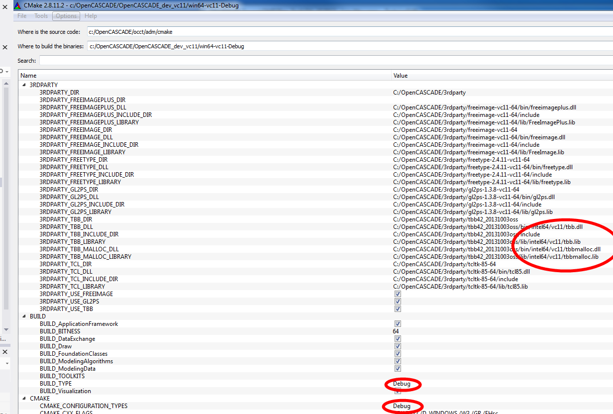
Task: Toggle the BUILD_ModelingData checkbox
Action: (398, 369)
